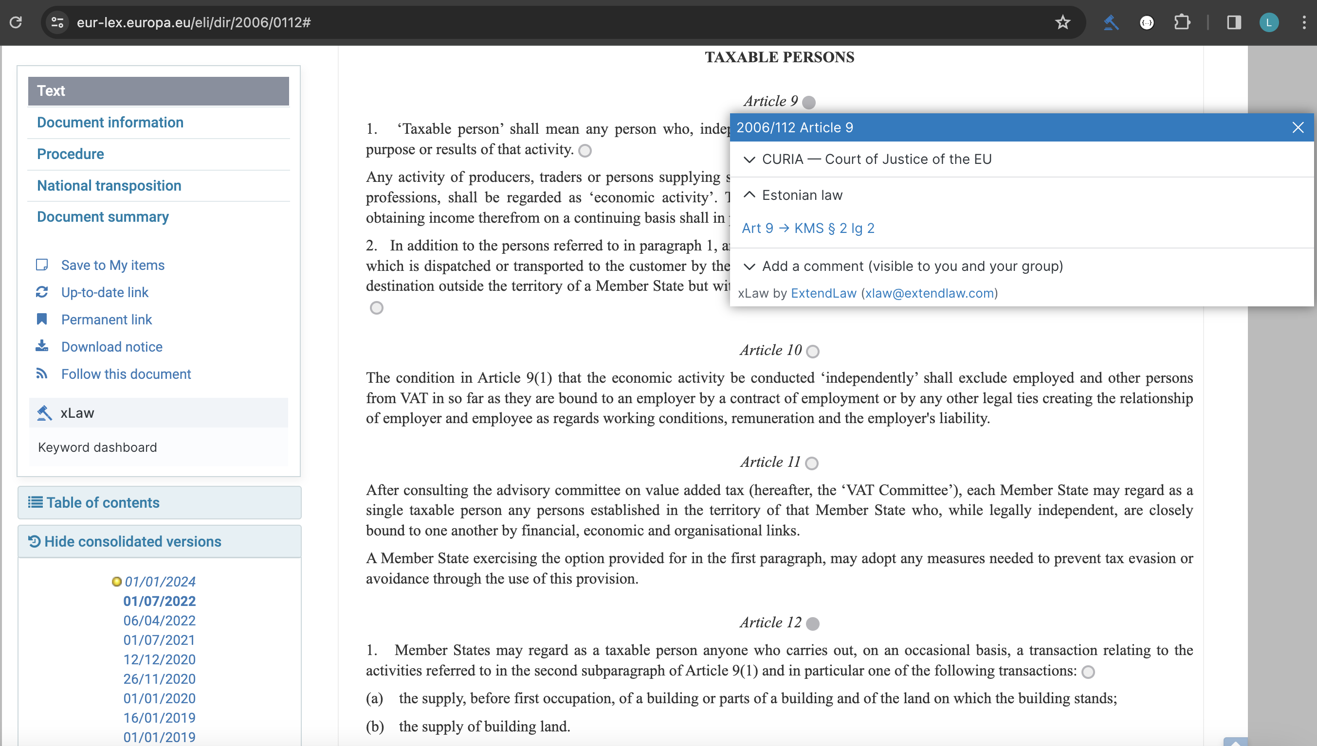The width and height of the screenshot is (1317, 746).
Task: Click the circle marker beside Article 12
Action: coord(813,623)
